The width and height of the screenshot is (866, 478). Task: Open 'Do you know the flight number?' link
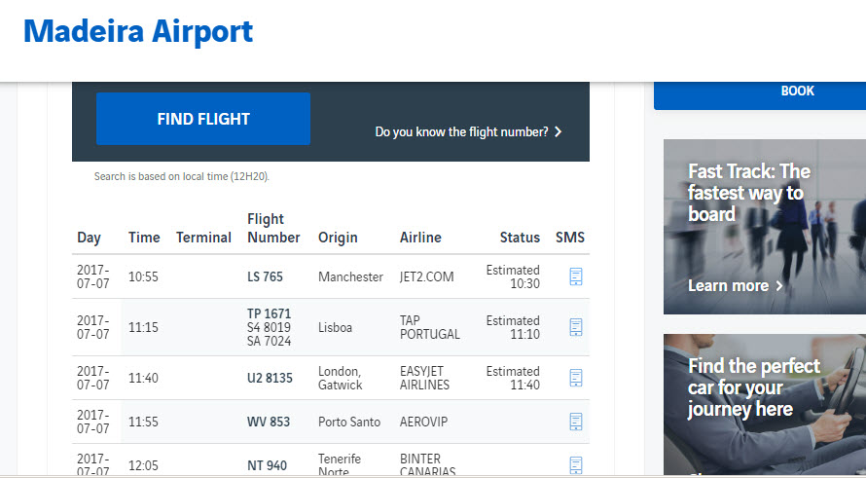point(461,131)
